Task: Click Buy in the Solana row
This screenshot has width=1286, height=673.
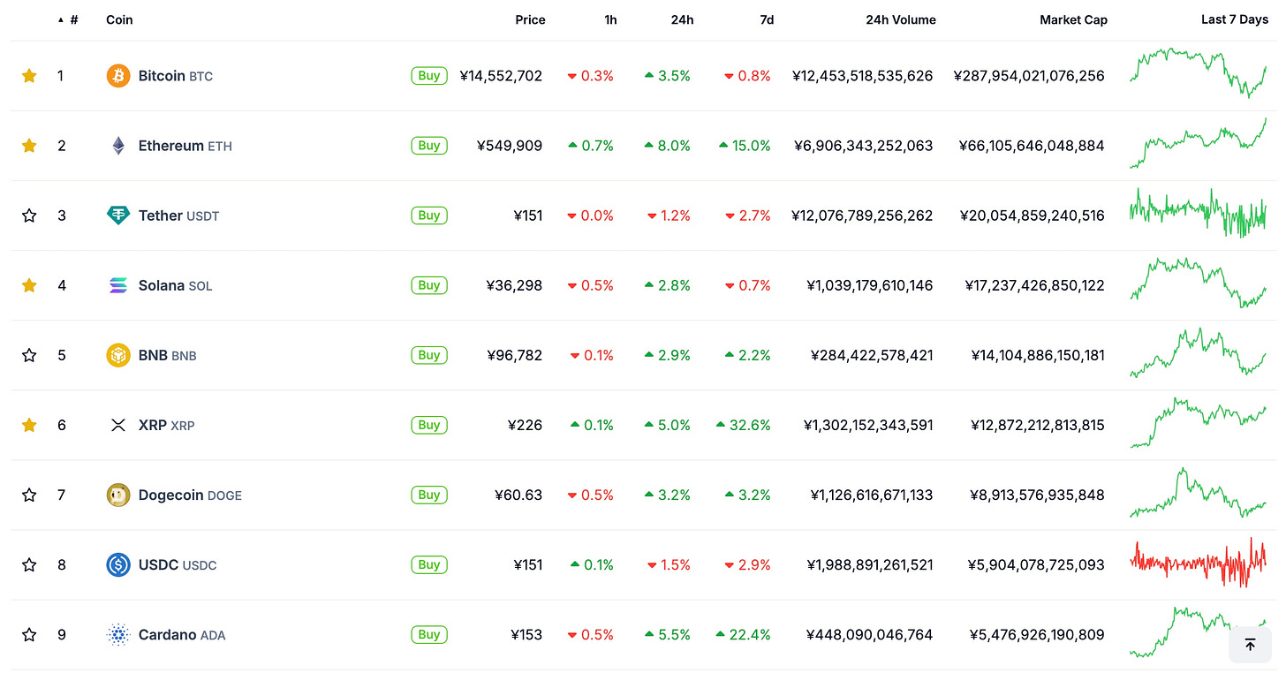Action: [429, 285]
